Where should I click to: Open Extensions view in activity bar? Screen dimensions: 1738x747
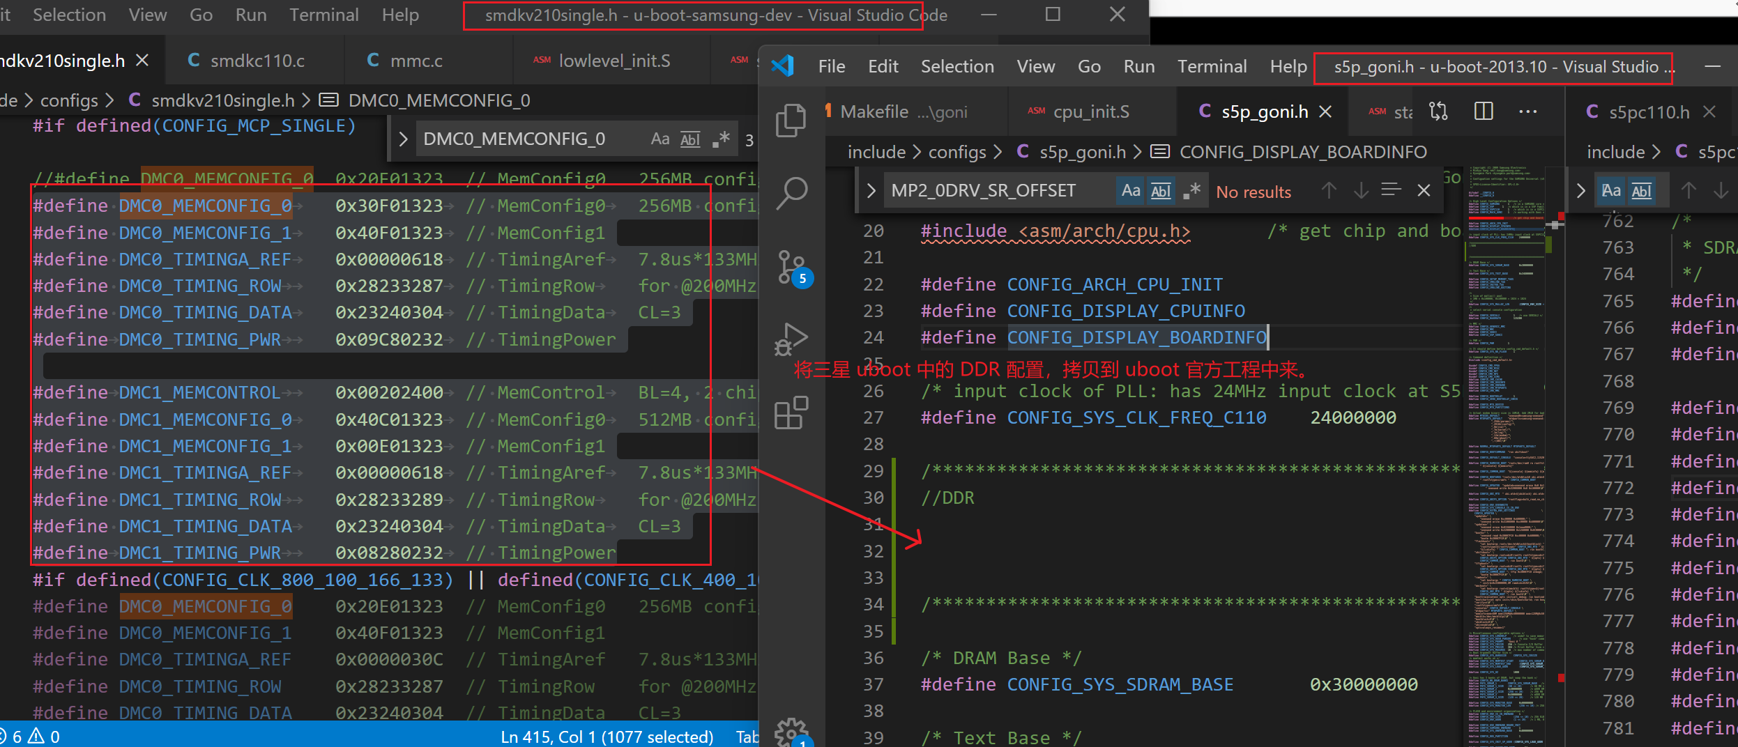[x=791, y=413]
